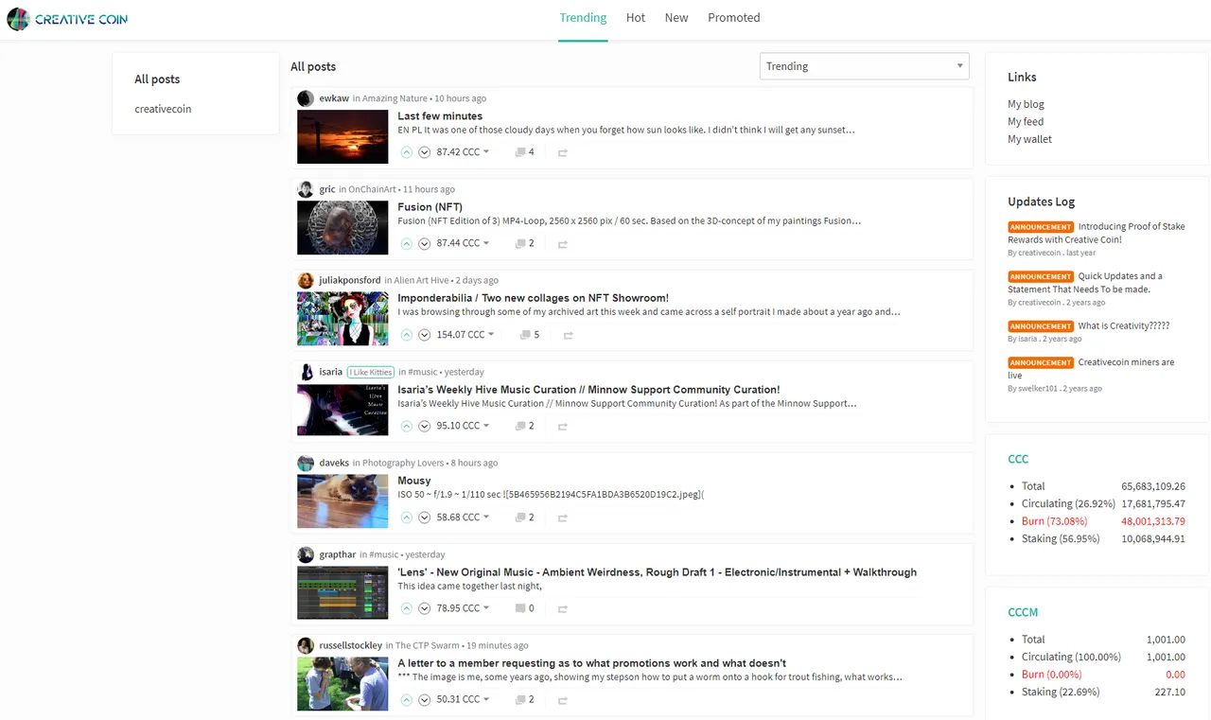Reblog the 'Fusion (NFT)' post
1211x720 pixels.
pos(563,244)
